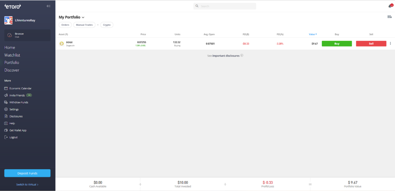Click the -3.28% P/L value
This screenshot has height=191, width=395.
tap(280, 44)
